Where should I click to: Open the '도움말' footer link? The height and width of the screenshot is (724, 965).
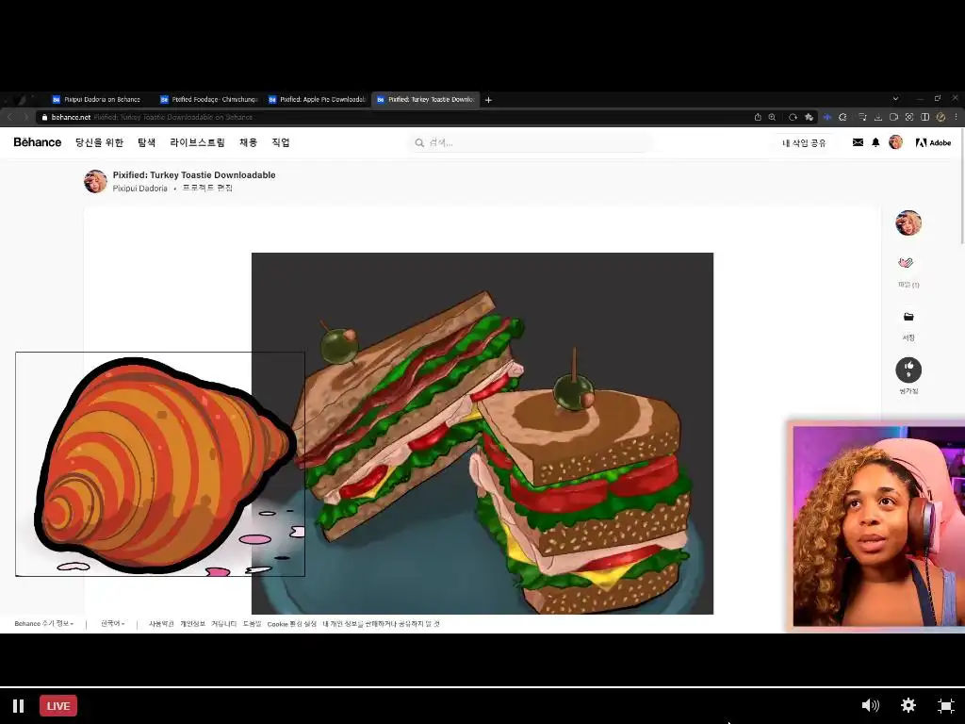[253, 624]
